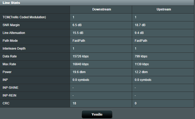
Task: Click the Max Rate row label
Action: (9, 64)
